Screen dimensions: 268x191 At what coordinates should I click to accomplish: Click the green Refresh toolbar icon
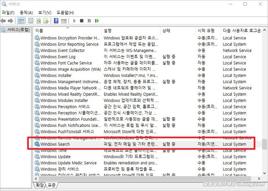click(39, 21)
